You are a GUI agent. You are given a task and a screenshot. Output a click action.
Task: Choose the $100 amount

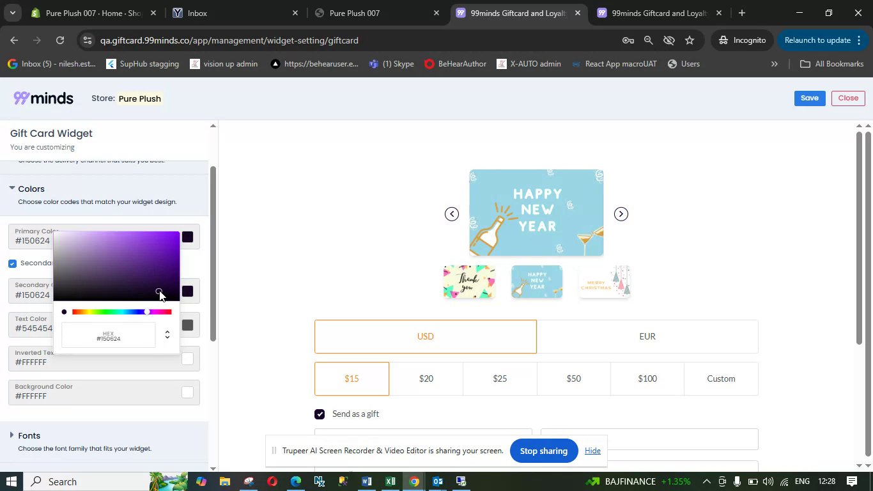pos(647,378)
